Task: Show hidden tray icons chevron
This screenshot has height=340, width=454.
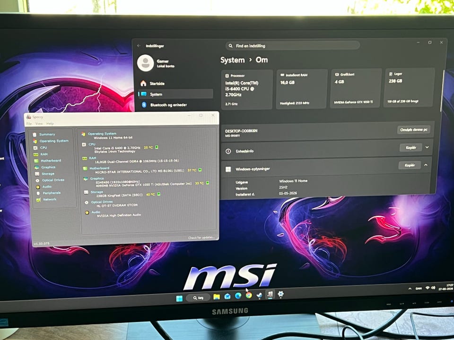Action: (410, 289)
